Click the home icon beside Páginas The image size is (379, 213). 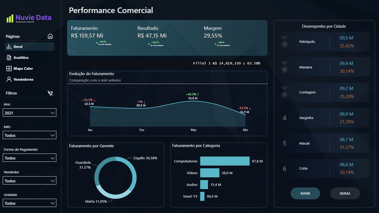pyautogui.click(x=50, y=36)
